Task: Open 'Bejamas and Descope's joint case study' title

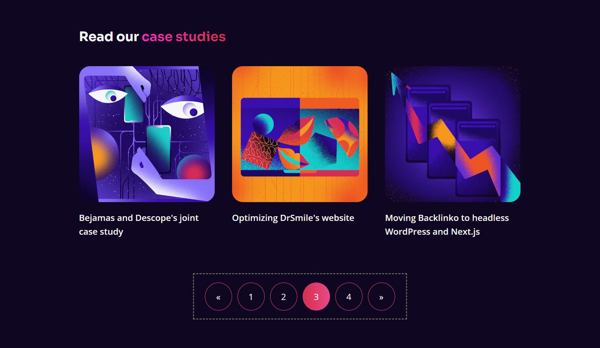Action: 138,225
